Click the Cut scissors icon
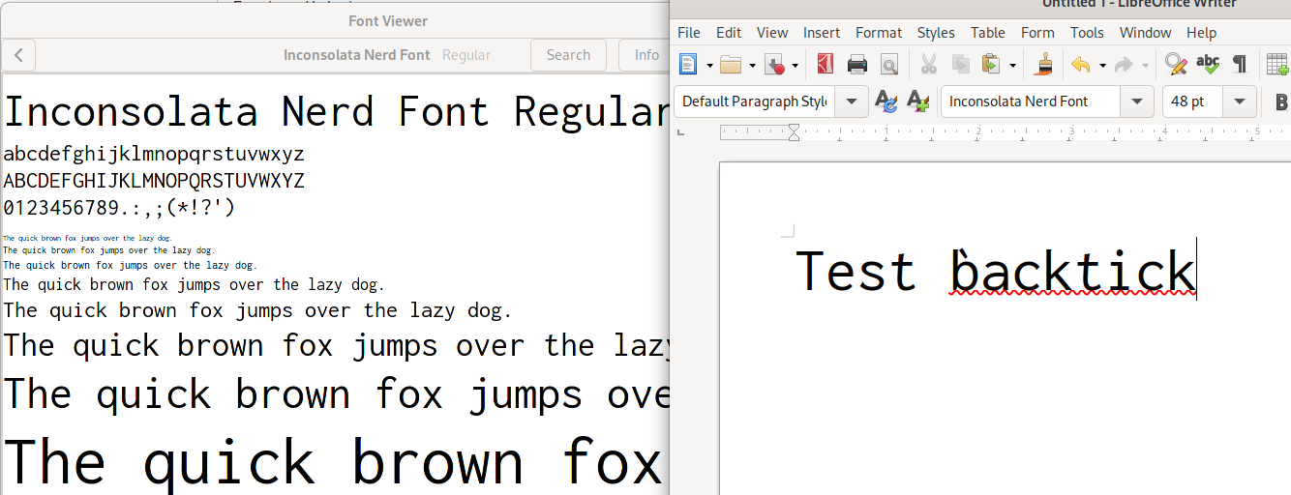The image size is (1291, 495). tap(929, 65)
